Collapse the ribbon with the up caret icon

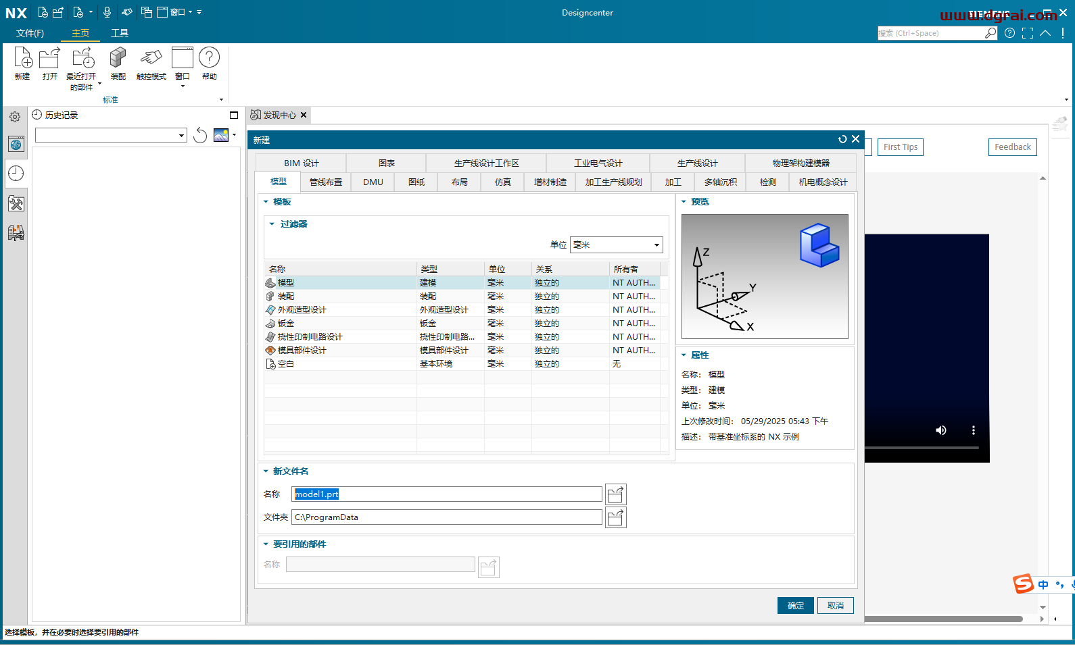coord(1045,33)
